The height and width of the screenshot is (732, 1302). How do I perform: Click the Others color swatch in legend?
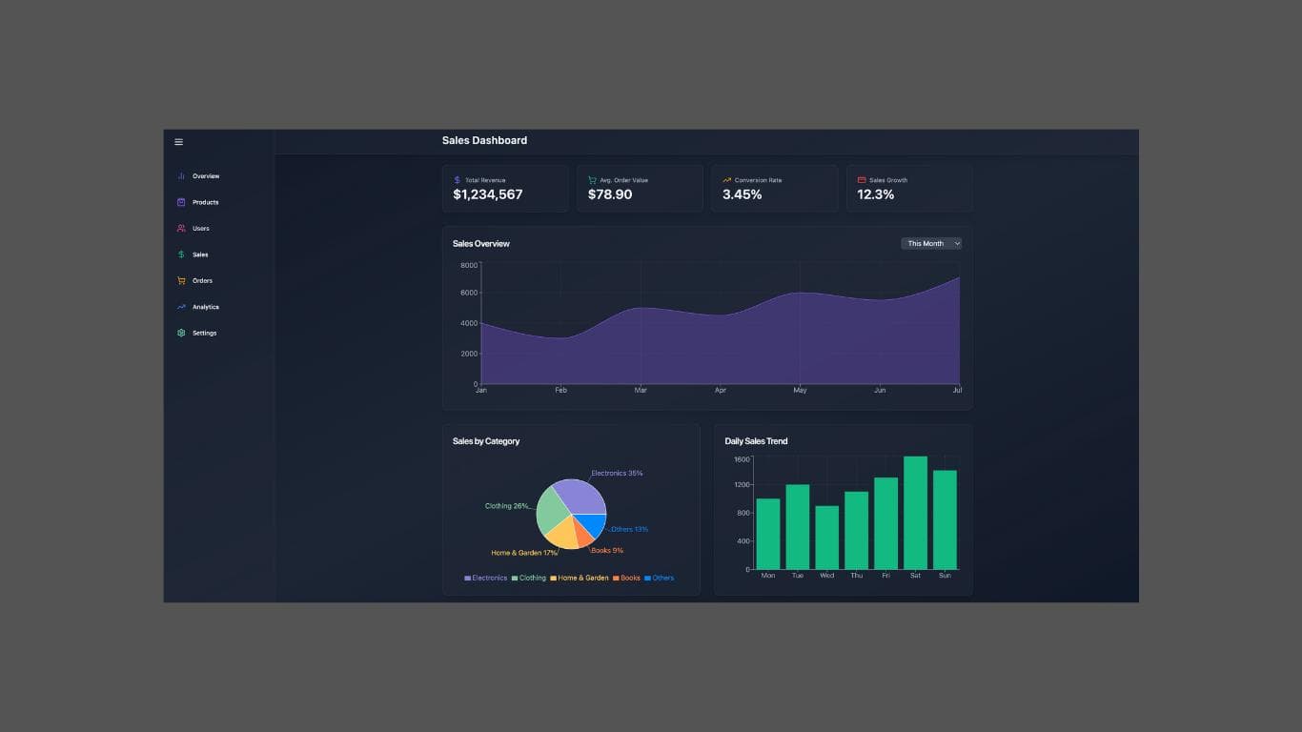point(648,578)
